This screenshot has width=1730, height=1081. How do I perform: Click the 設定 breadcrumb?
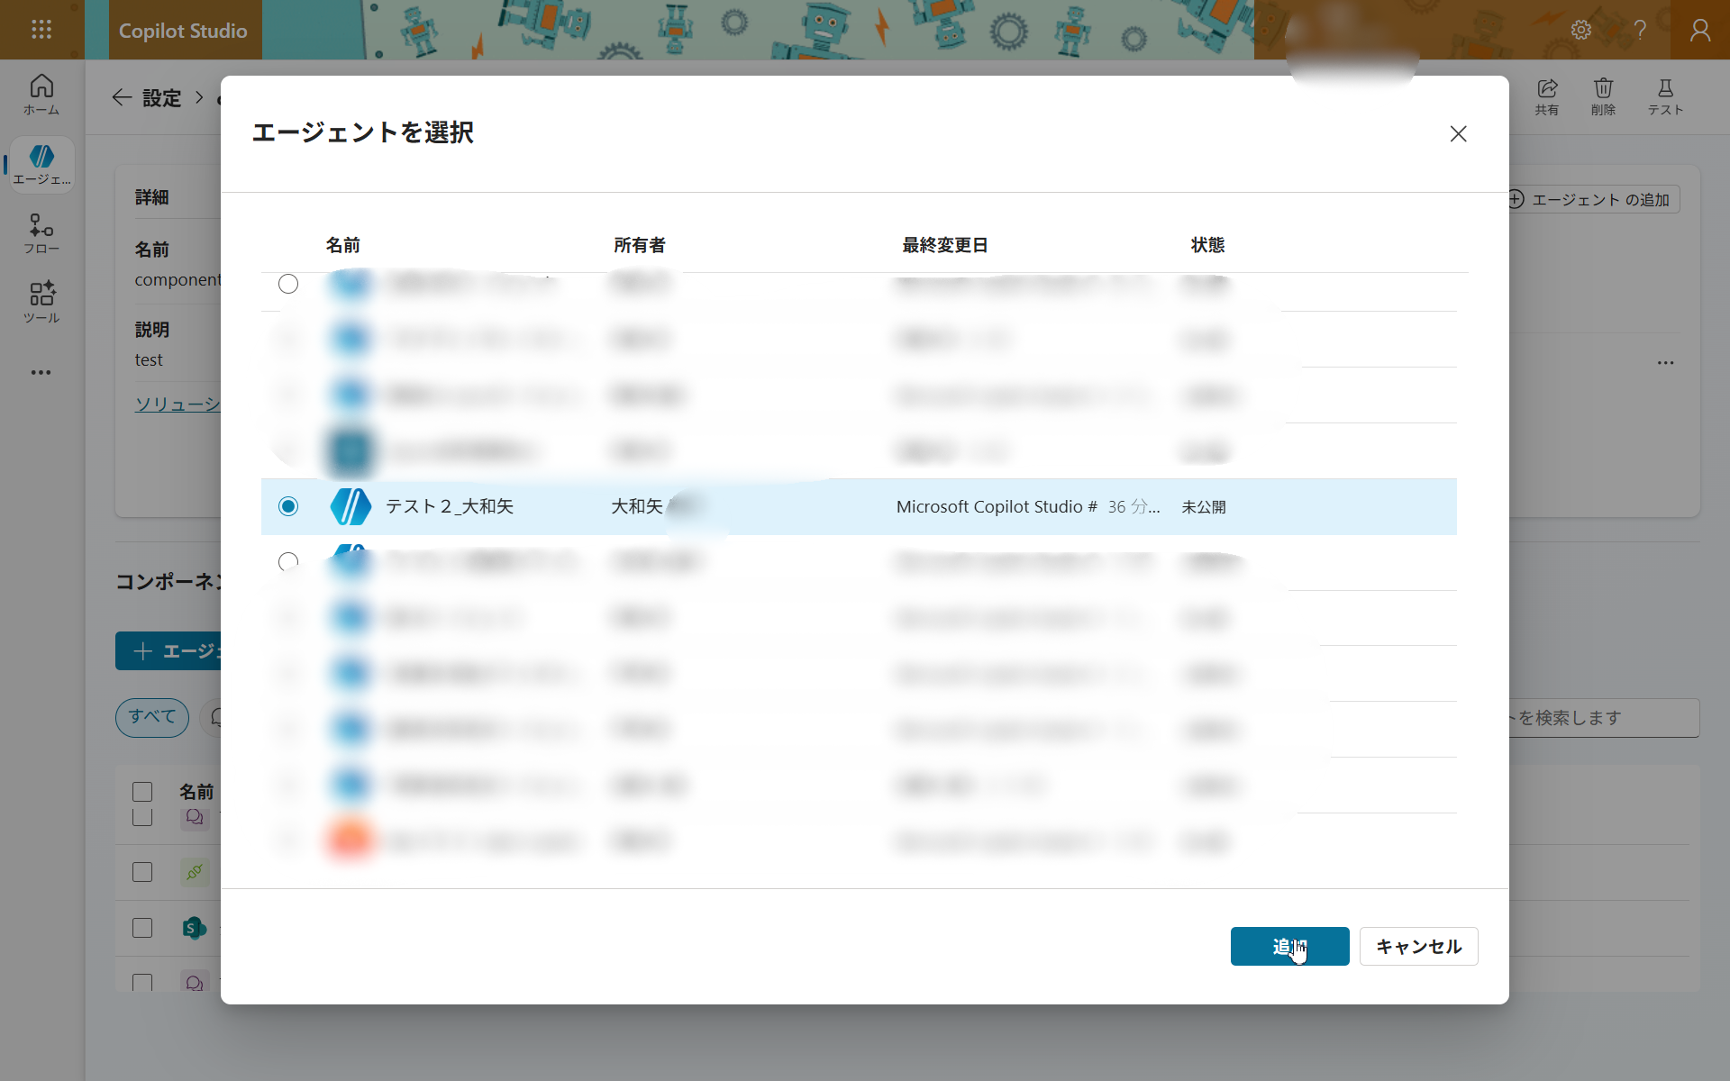click(162, 97)
